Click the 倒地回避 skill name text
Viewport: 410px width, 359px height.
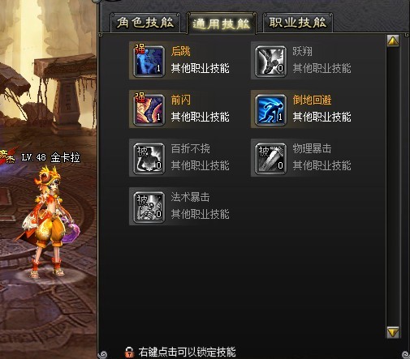pos(312,100)
